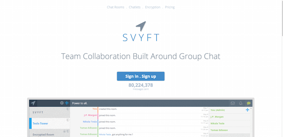Viewport: 283px width, 137px height.
Task: Click the green chat bubble icon
Action: click(x=249, y=103)
